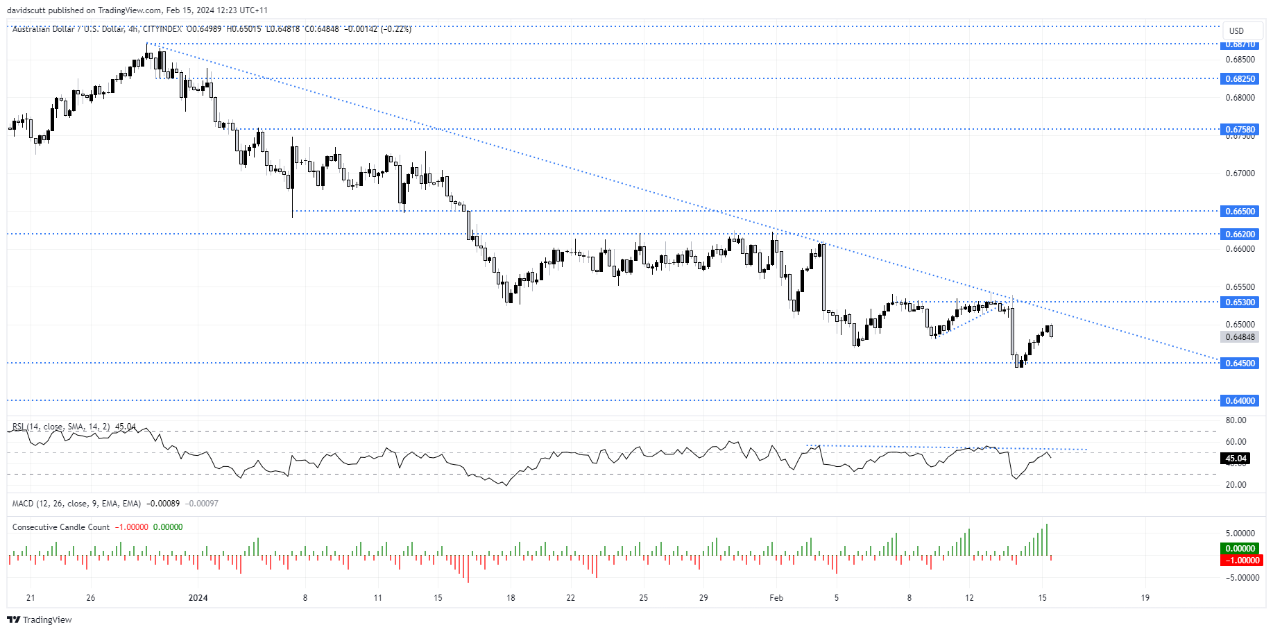Click the 12 date label on time axis
1273x632 pixels.
coord(969,598)
